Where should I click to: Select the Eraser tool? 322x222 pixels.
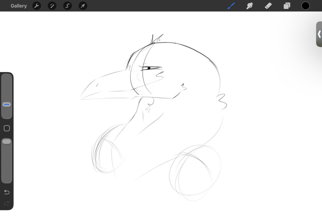coord(268,6)
